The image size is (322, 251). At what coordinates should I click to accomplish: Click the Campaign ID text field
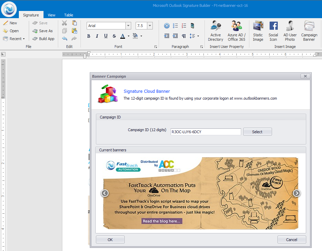(x=206, y=132)
